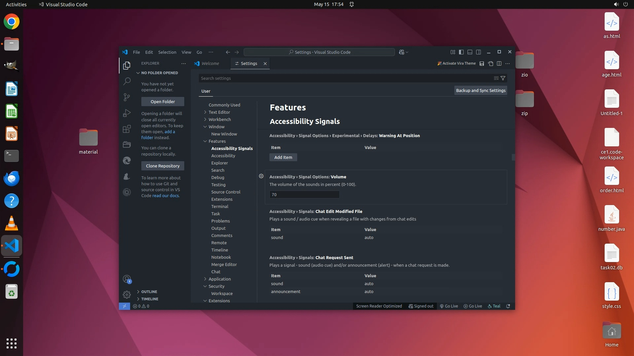Image resolution: width=634 pixels, height=356 pixels.
Task: Click Backup and Sync Settings button
Action: click(x=480, y=90)
